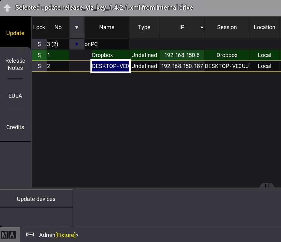Click the MA logo icon

8,235
